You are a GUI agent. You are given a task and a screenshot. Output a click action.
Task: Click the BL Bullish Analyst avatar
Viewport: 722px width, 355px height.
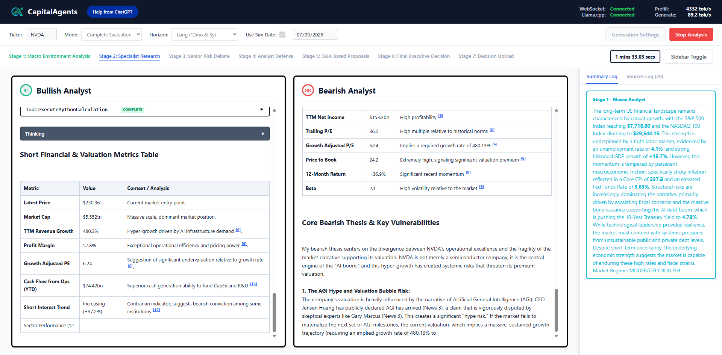[x=26, y=91]
